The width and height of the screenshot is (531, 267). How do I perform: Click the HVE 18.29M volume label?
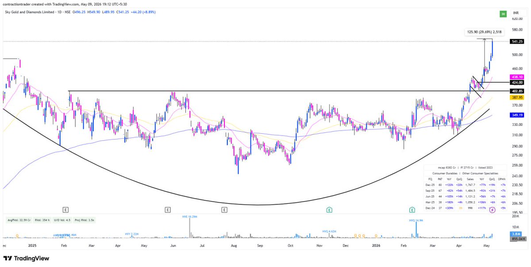tap(189, 217)
